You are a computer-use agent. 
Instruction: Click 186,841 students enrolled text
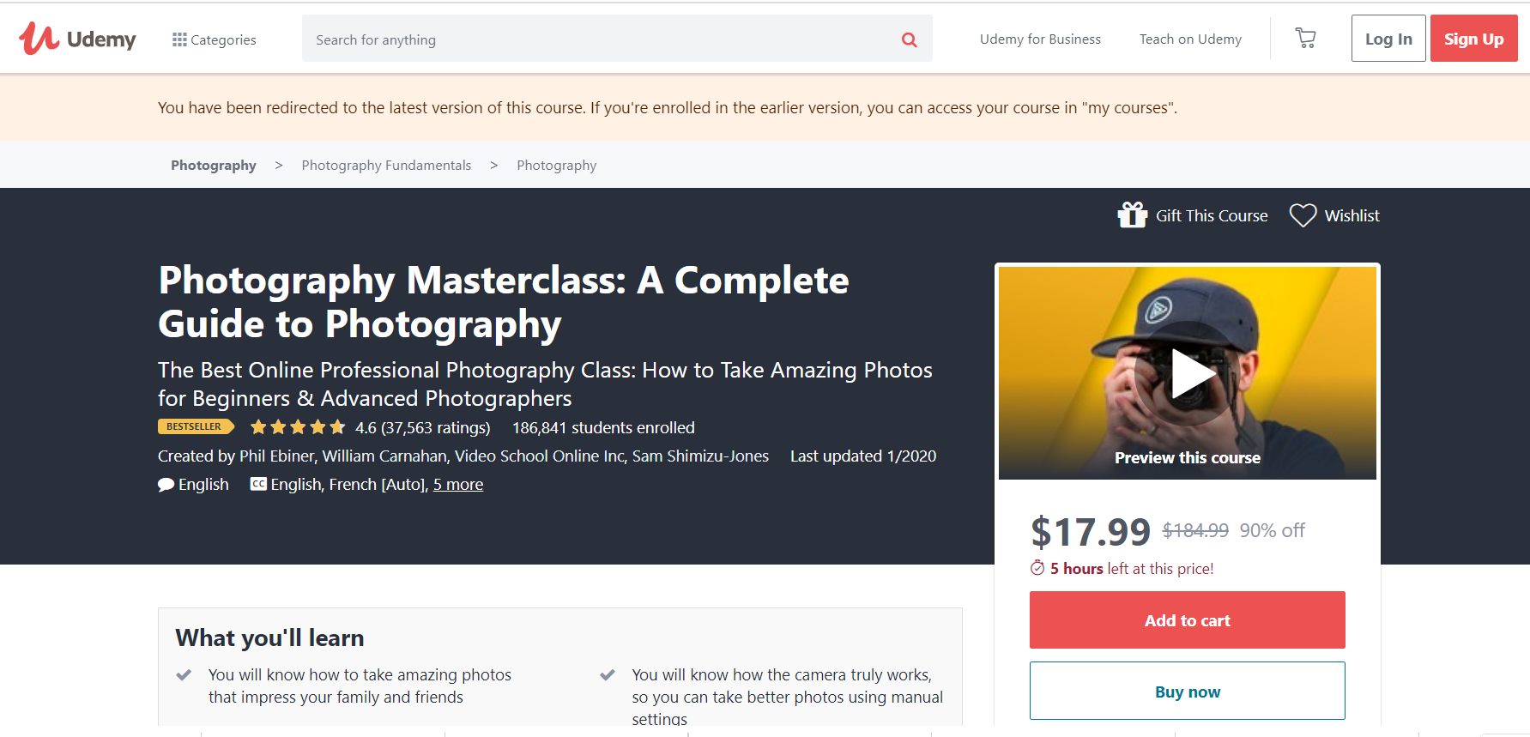(603, 427)
